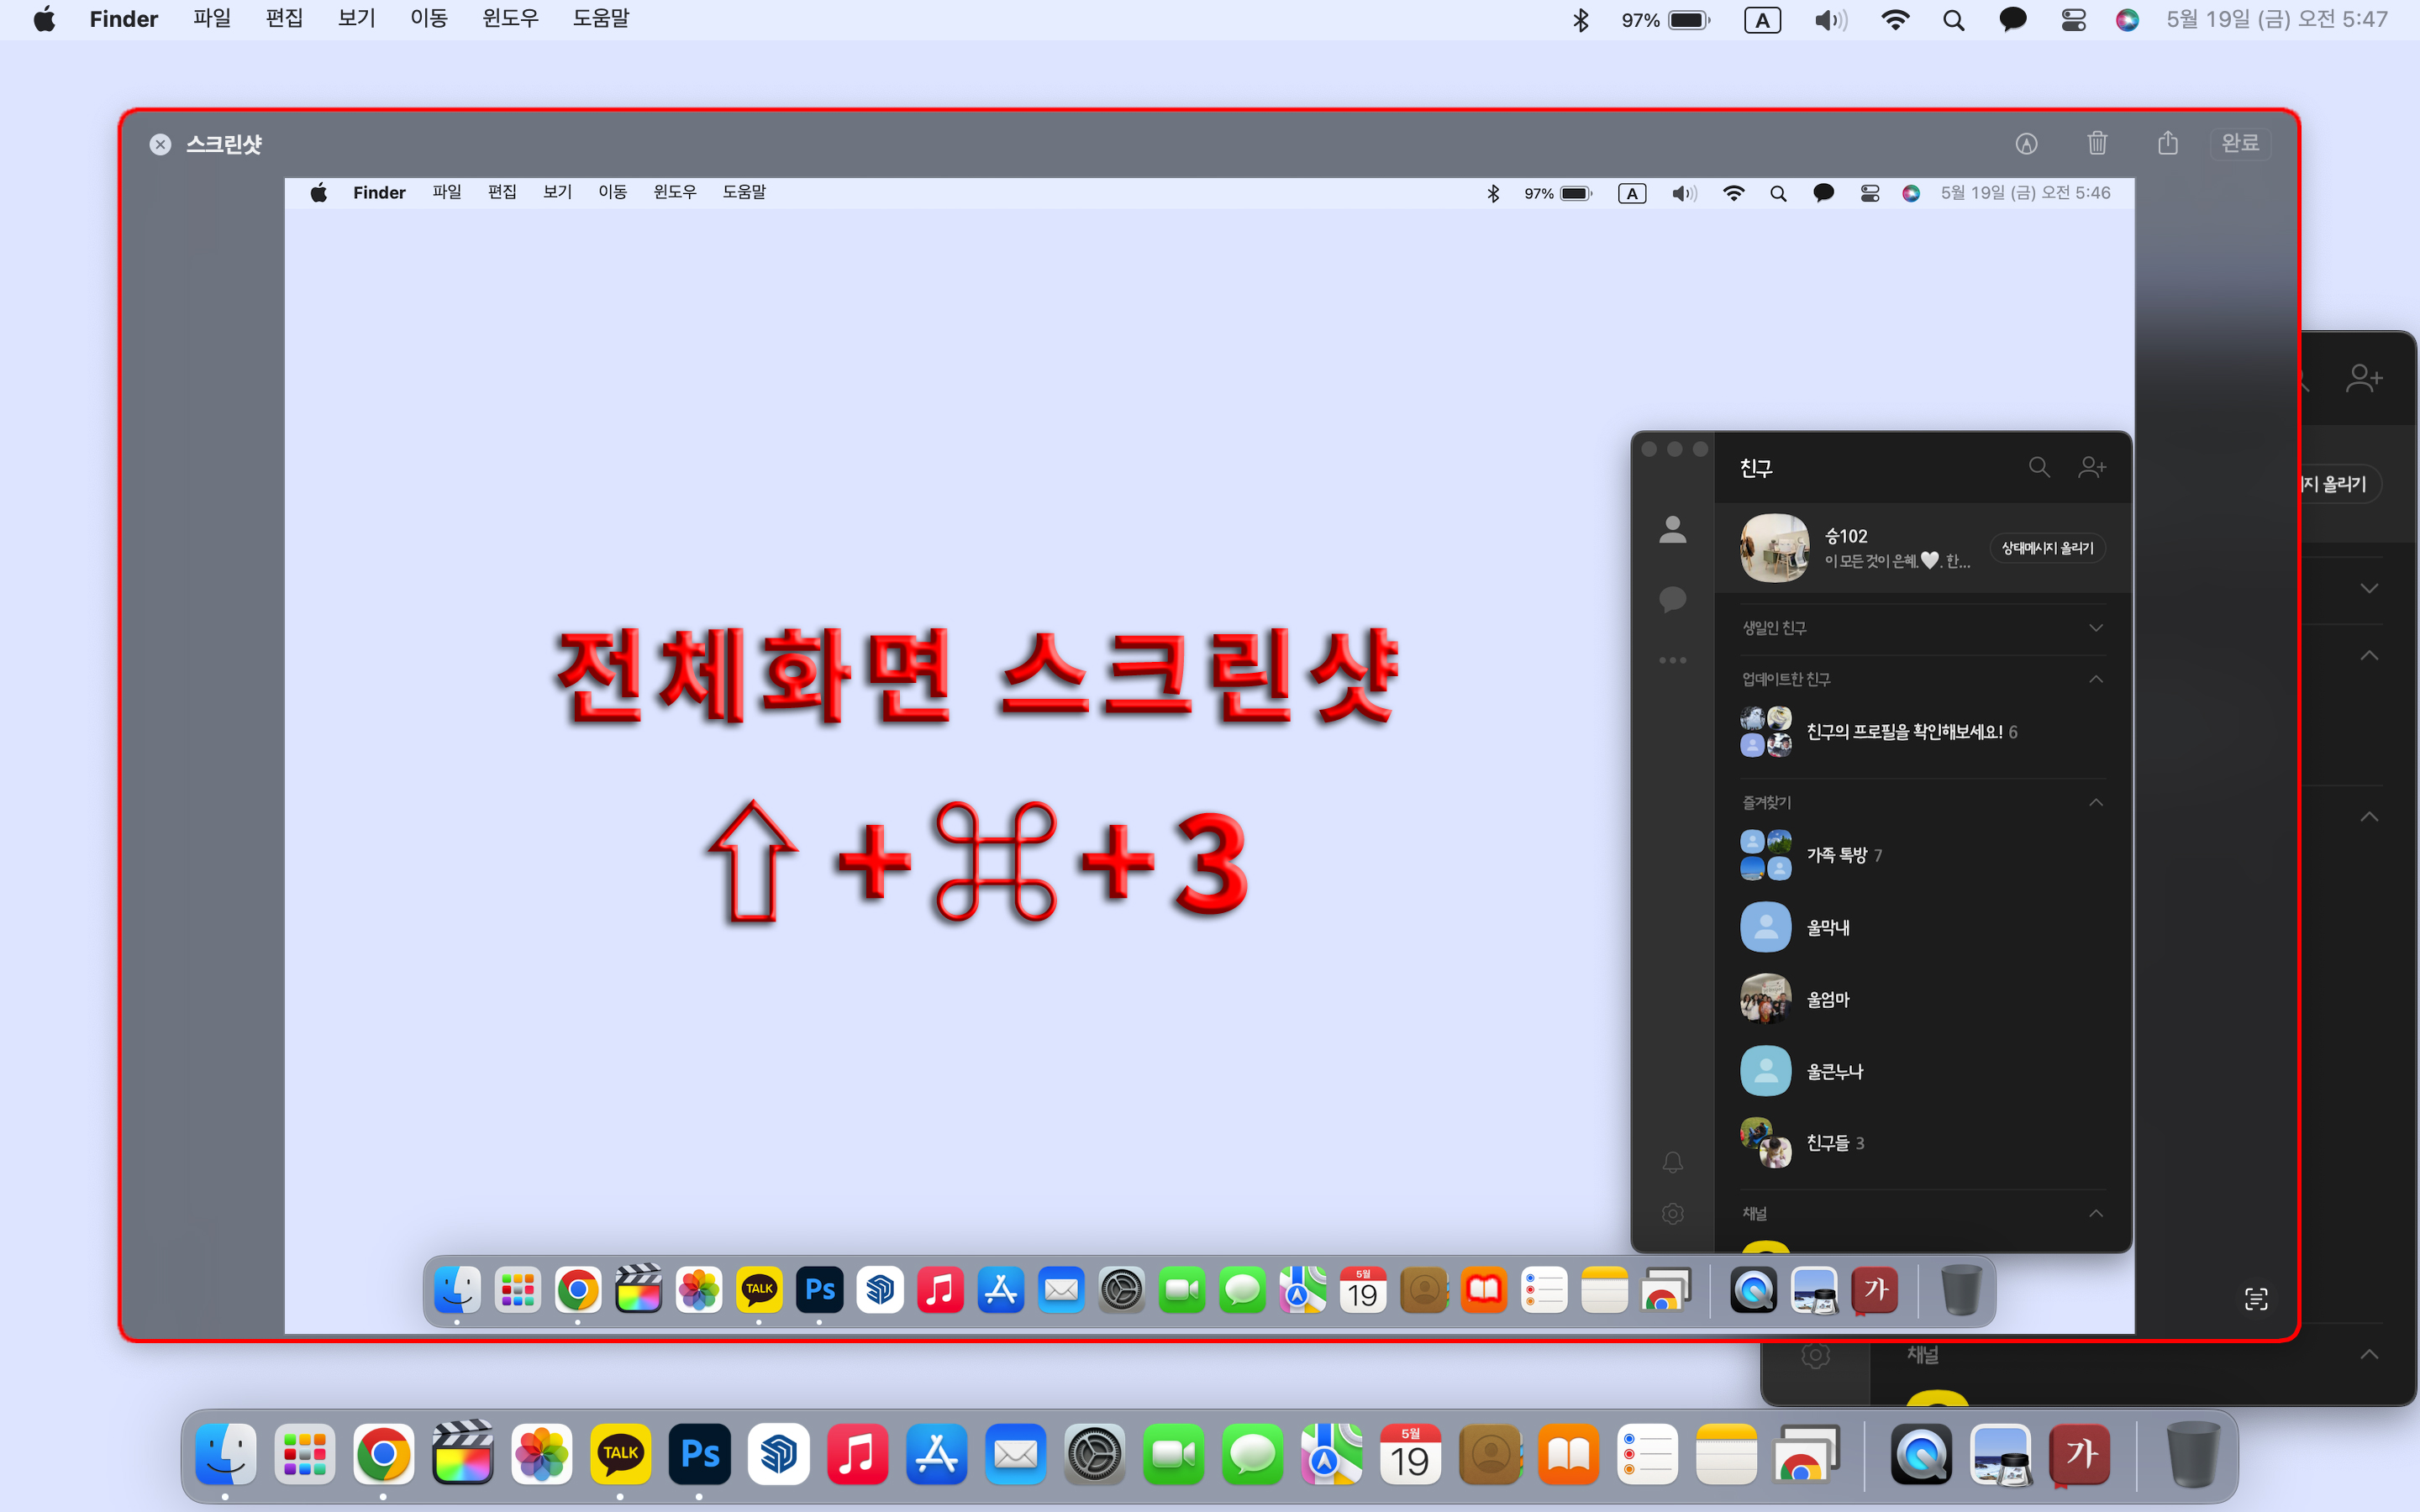Toggle the input source A indicator in menu bar
The image size is (2420, 1512).
[1762, 20]
